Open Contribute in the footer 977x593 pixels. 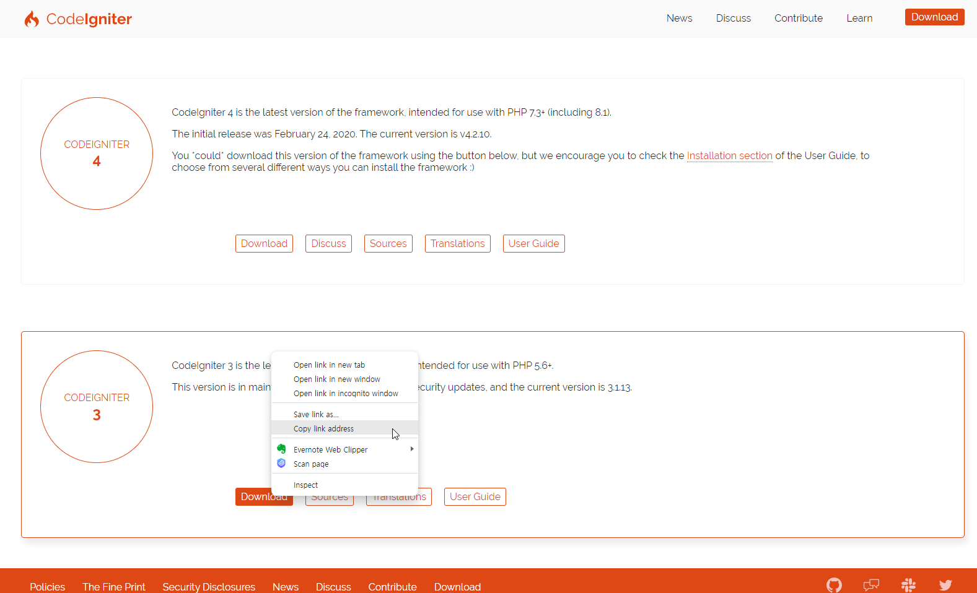coord(392,587)
